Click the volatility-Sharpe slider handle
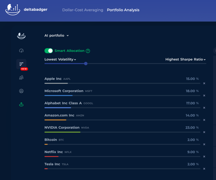The height and width of the screenshot is (180, 216). pos(86,64)
